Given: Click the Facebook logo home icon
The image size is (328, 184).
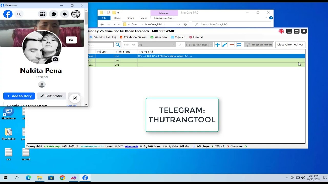Looking at the screenshot, I should pyautogui.click(x=8, y=14).
